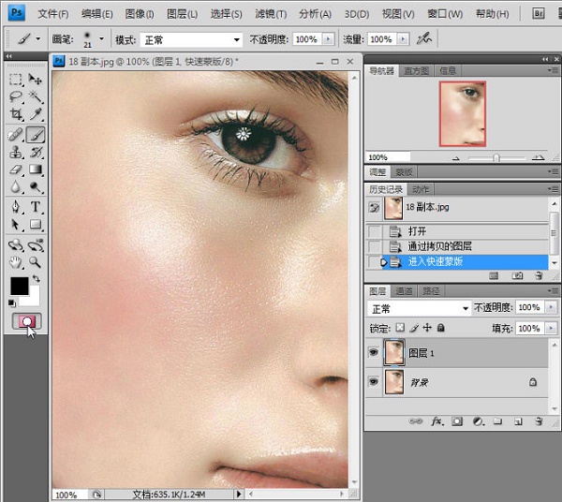Image resolution: width=562 pixels, height=502 pixels.
Task: Open the layer 填充 arrow
Action: [551, 328]
